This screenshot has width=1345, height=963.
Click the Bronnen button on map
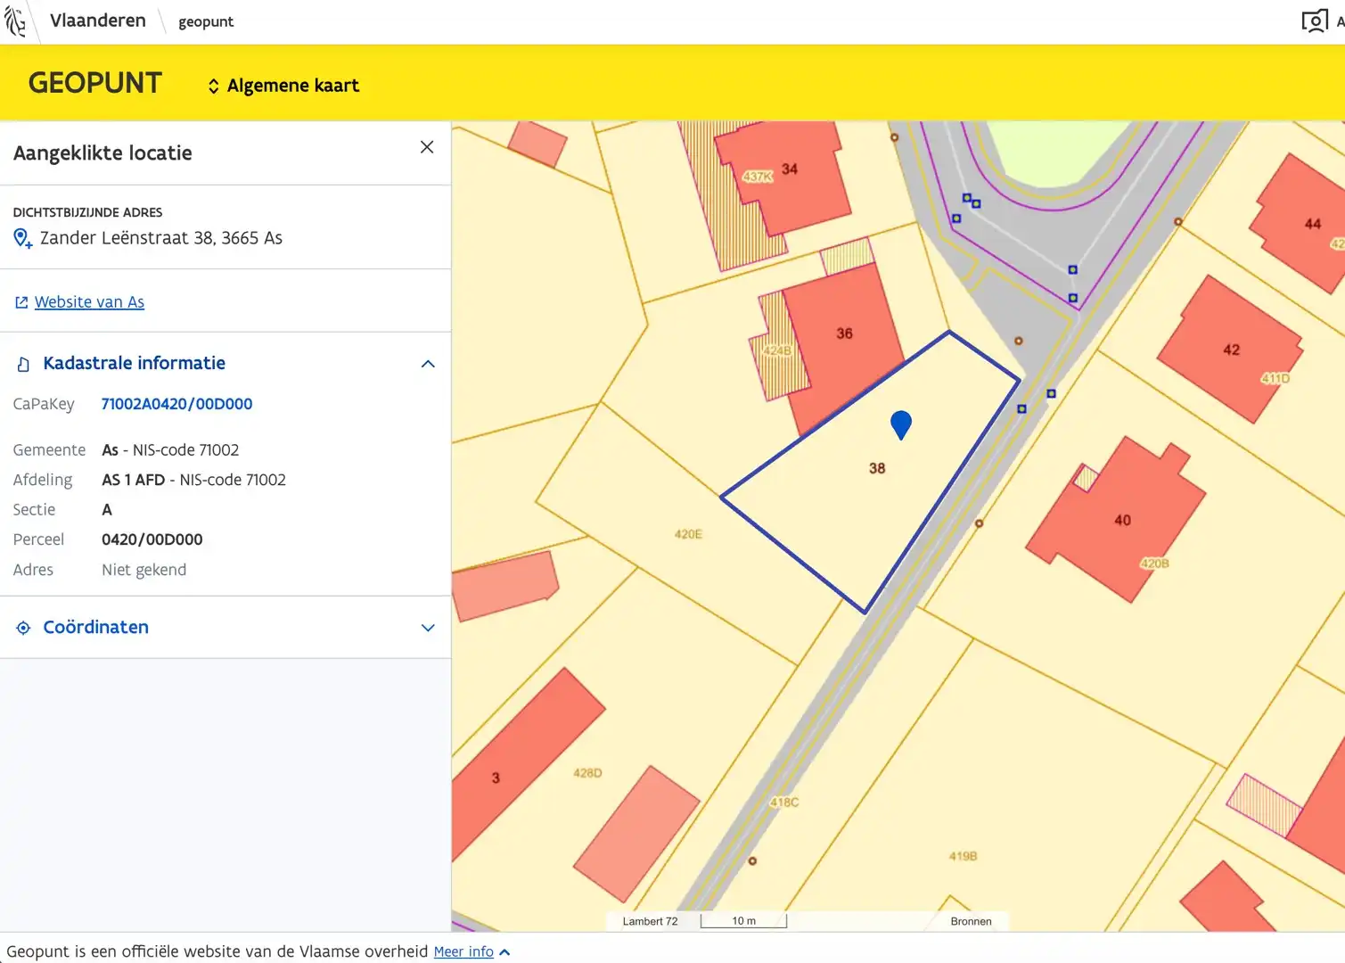pyautogui.click(x=971, y=921)
